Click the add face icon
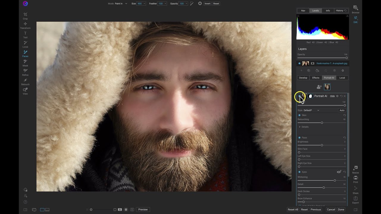Screen dimensions: 381x214 pyautogui.click(x=319, y=87)
